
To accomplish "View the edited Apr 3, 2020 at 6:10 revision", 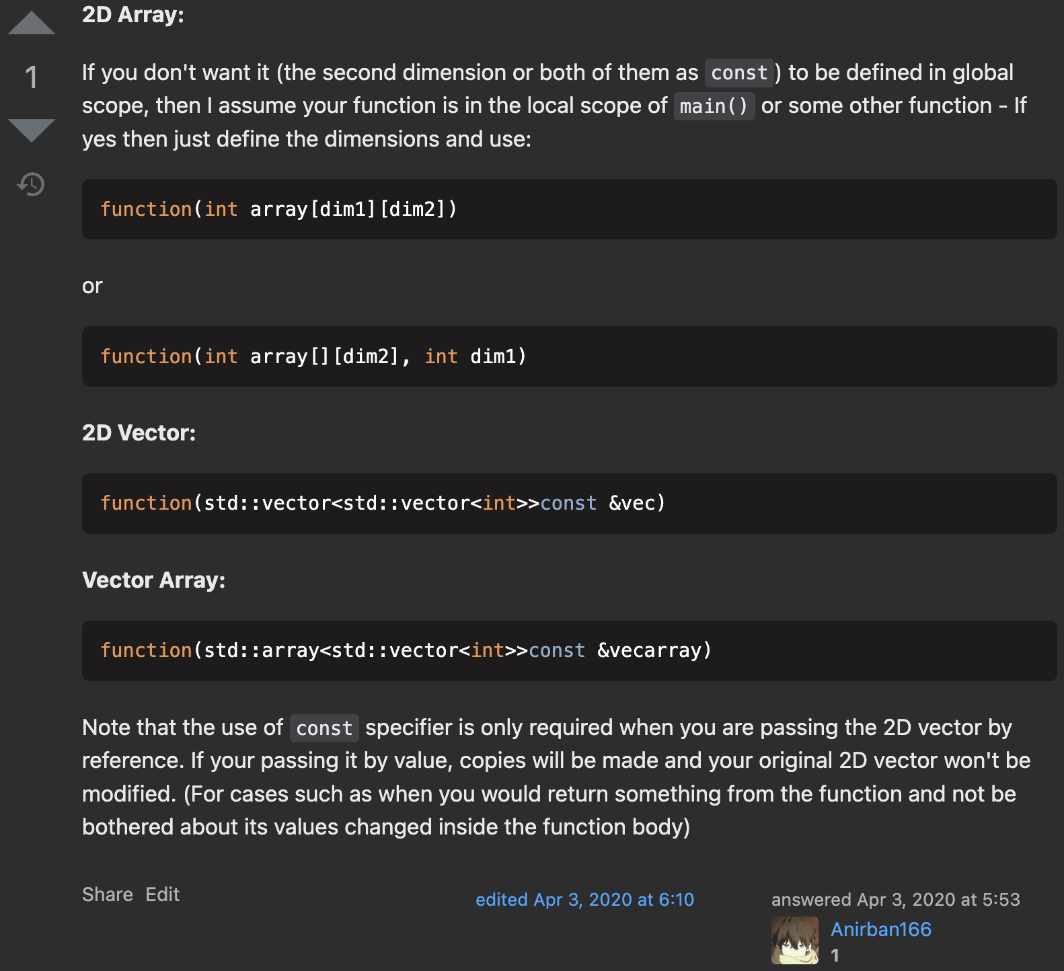I will [584, 900].
